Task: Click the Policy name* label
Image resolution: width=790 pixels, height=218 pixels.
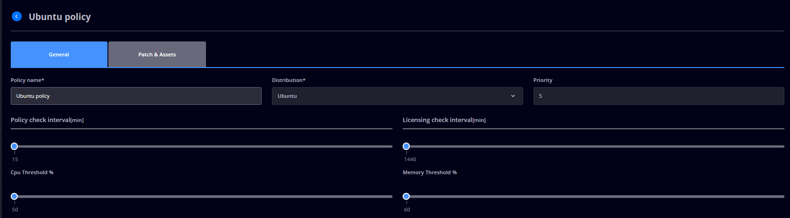Action: (x=28, y=80)
